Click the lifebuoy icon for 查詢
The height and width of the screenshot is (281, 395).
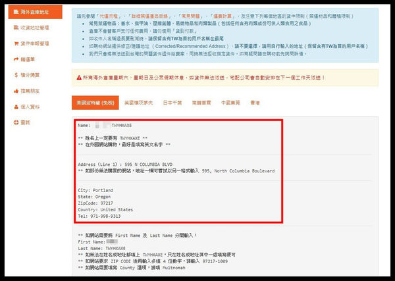[x=14, y=122]
